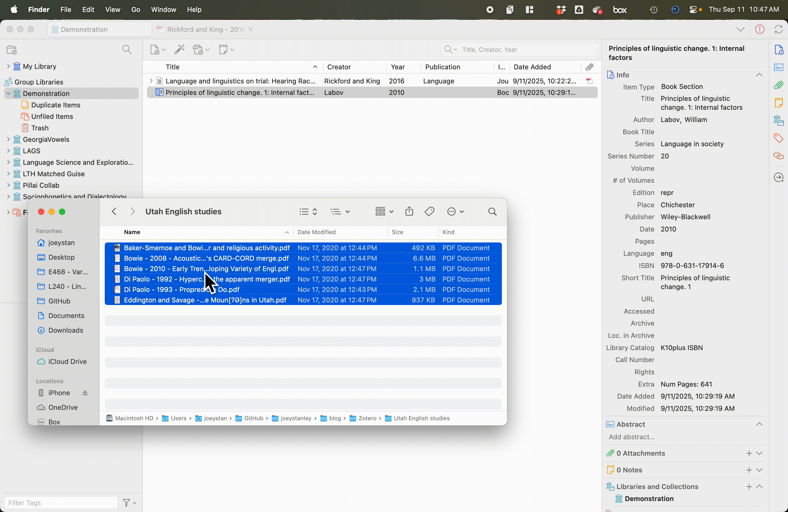This screenshot has width=788, height=512.
Task: Expand the My Library tree item
Action: pos(8,66)
